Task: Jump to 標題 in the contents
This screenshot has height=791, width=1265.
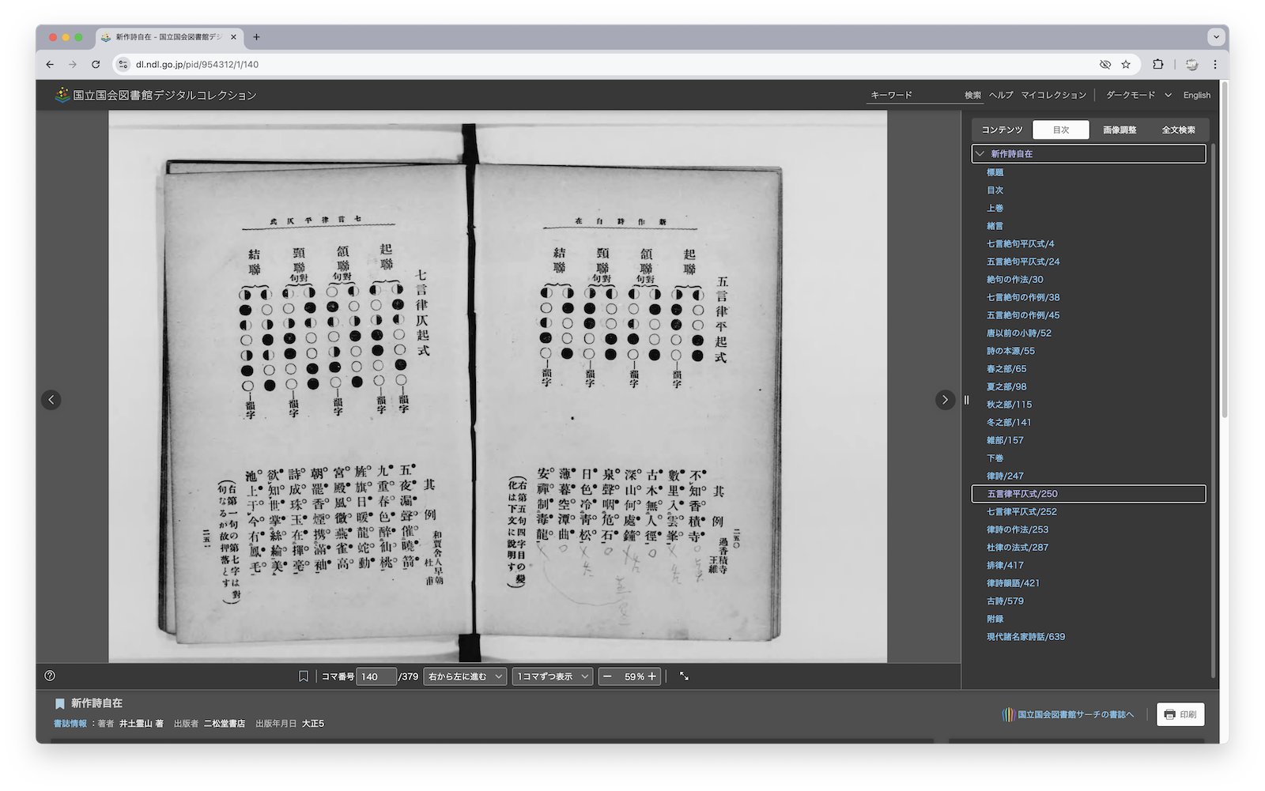Action: coord(995,172)
